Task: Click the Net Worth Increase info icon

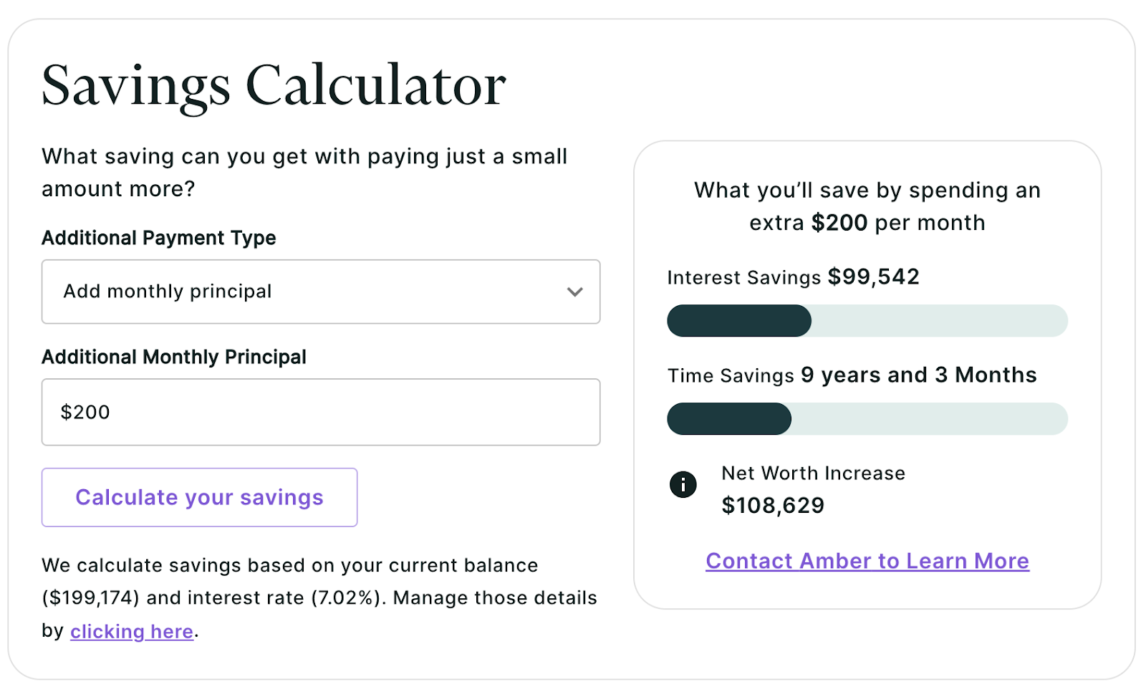Action: [x=683, y=485]
